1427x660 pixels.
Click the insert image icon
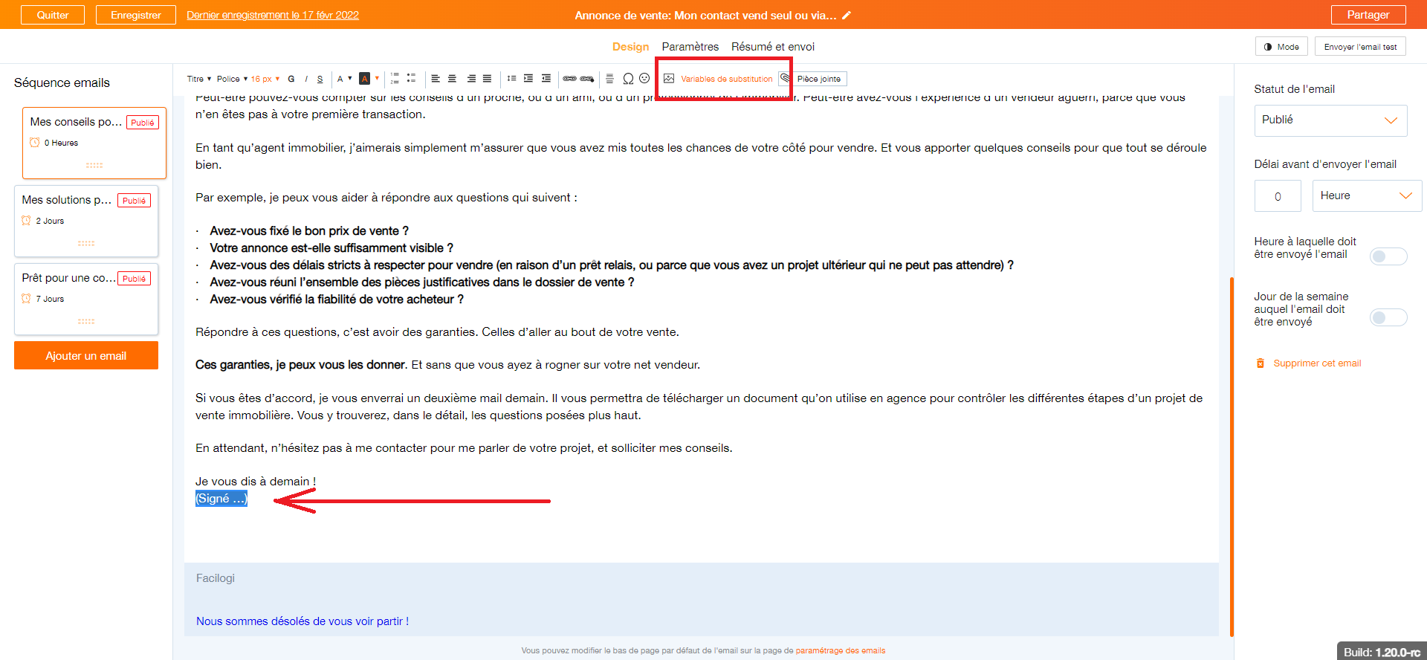pos(669,79)
